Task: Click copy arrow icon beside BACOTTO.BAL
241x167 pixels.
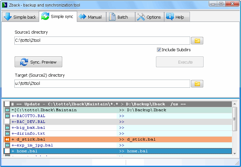Action: coord(7,116)
